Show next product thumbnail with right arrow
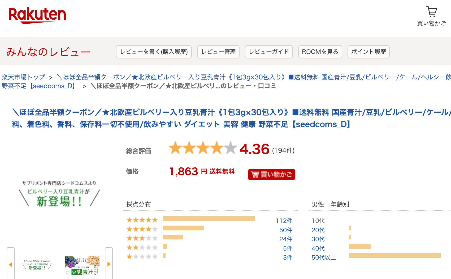The height and width of the screenshot is (279, 451). click(x=109, y=264)
